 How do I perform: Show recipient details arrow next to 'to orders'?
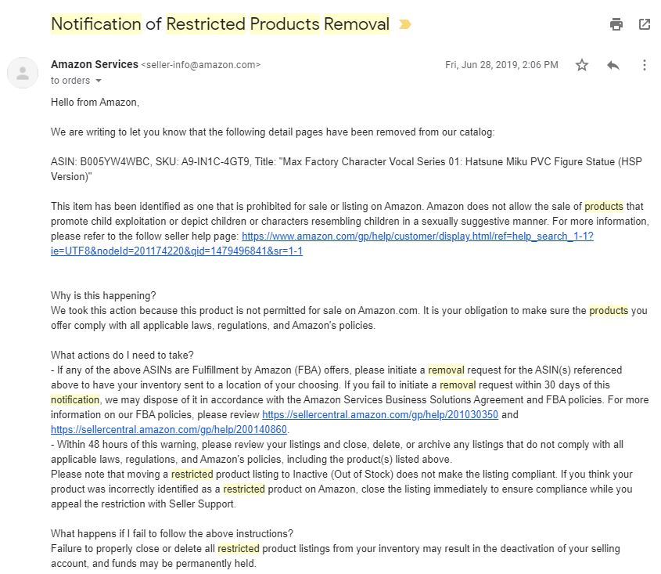pos(99,81)
